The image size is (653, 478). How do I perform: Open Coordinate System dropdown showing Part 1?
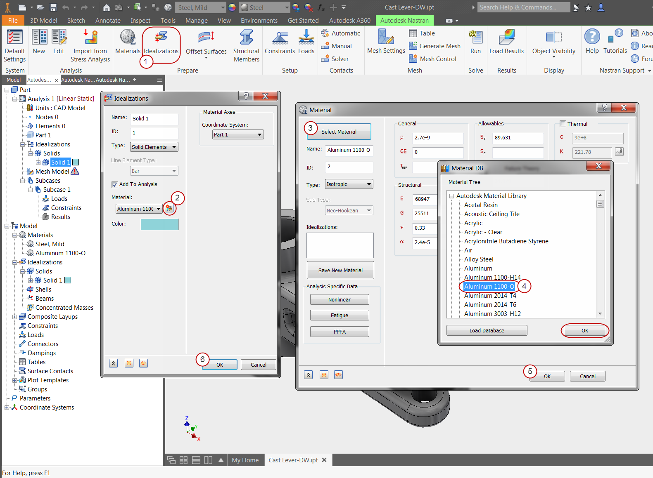[238, 134]
